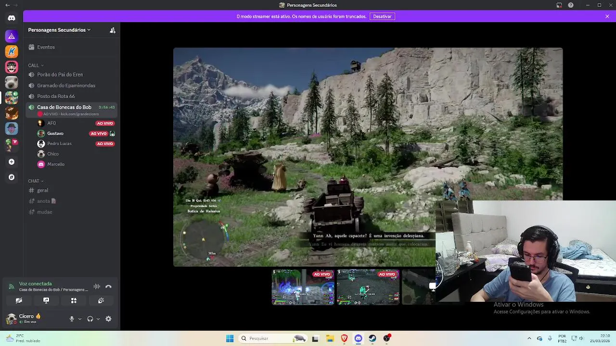Screen dimensions: 616x346
Task: Open Pedro Lucas' user entry
Action: click(x=76, y=144)
